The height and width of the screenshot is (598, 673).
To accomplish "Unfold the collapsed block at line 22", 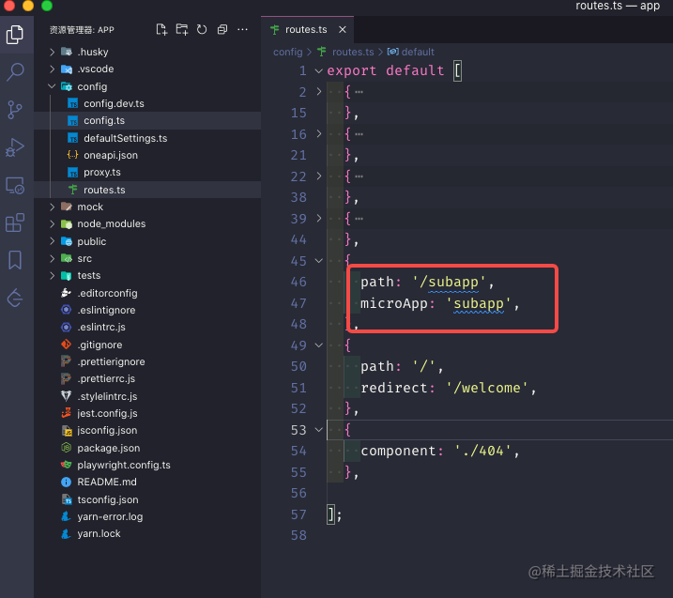I will (x=319, y=176).
